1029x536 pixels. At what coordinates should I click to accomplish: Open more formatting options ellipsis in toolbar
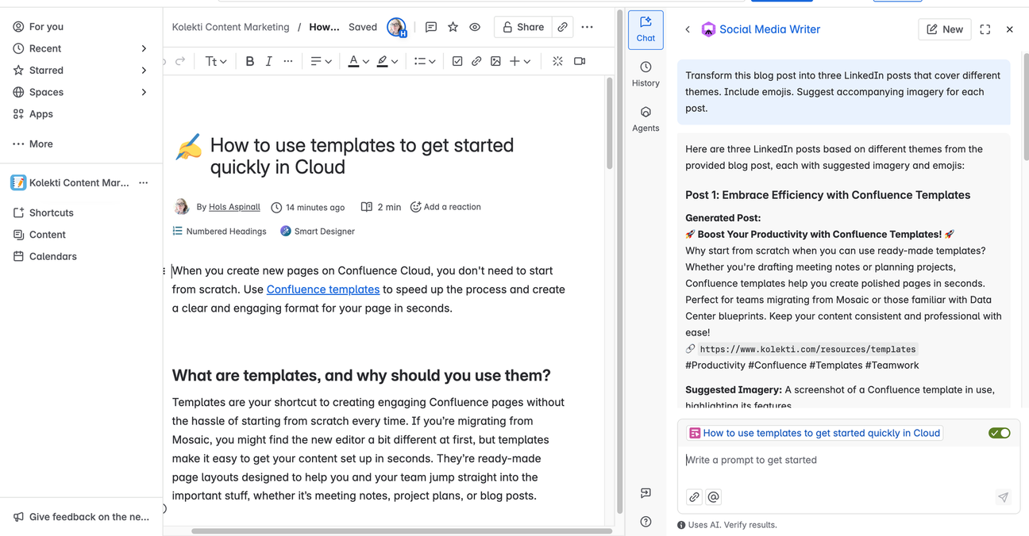287,61
